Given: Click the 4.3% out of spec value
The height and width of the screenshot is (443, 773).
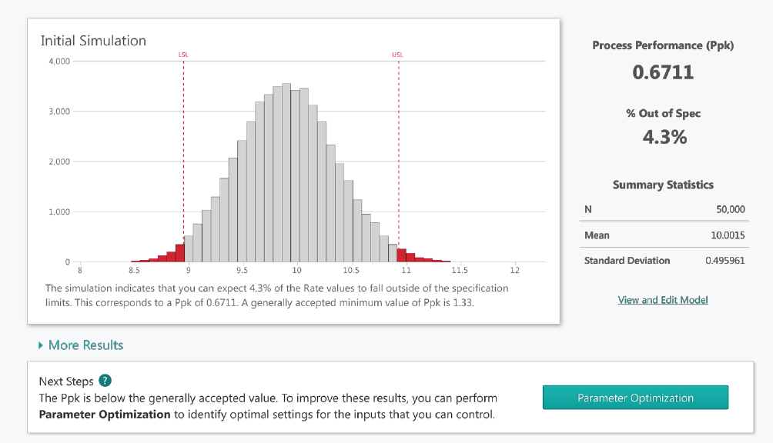Looking at the screenshot, I should coord(663,138).
